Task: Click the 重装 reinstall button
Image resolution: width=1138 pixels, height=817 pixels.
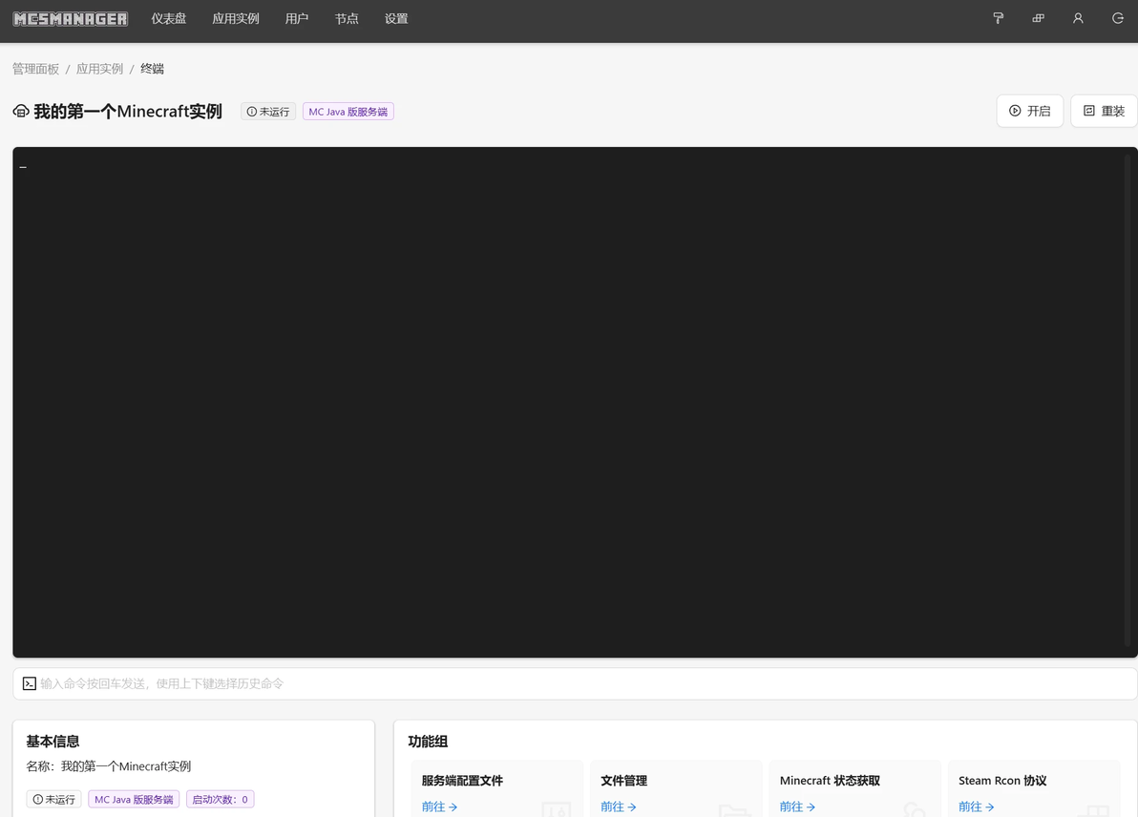Action: tap(1104, 111)
